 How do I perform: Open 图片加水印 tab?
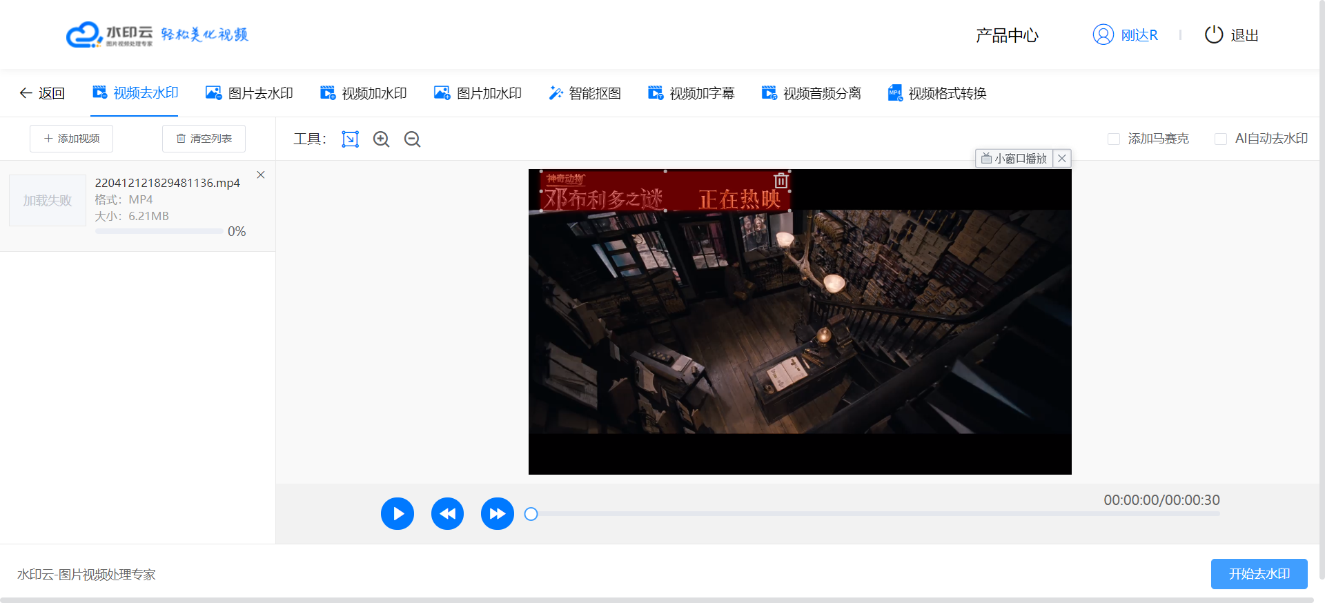tap(478, 93)
